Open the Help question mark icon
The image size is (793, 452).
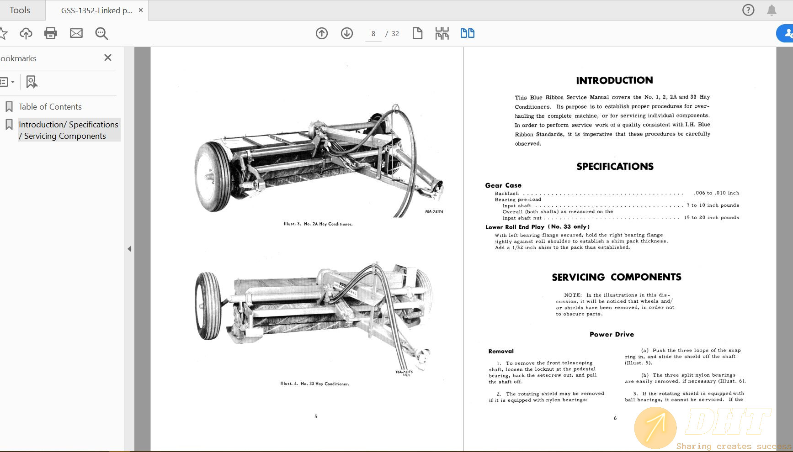coord(748,10)
